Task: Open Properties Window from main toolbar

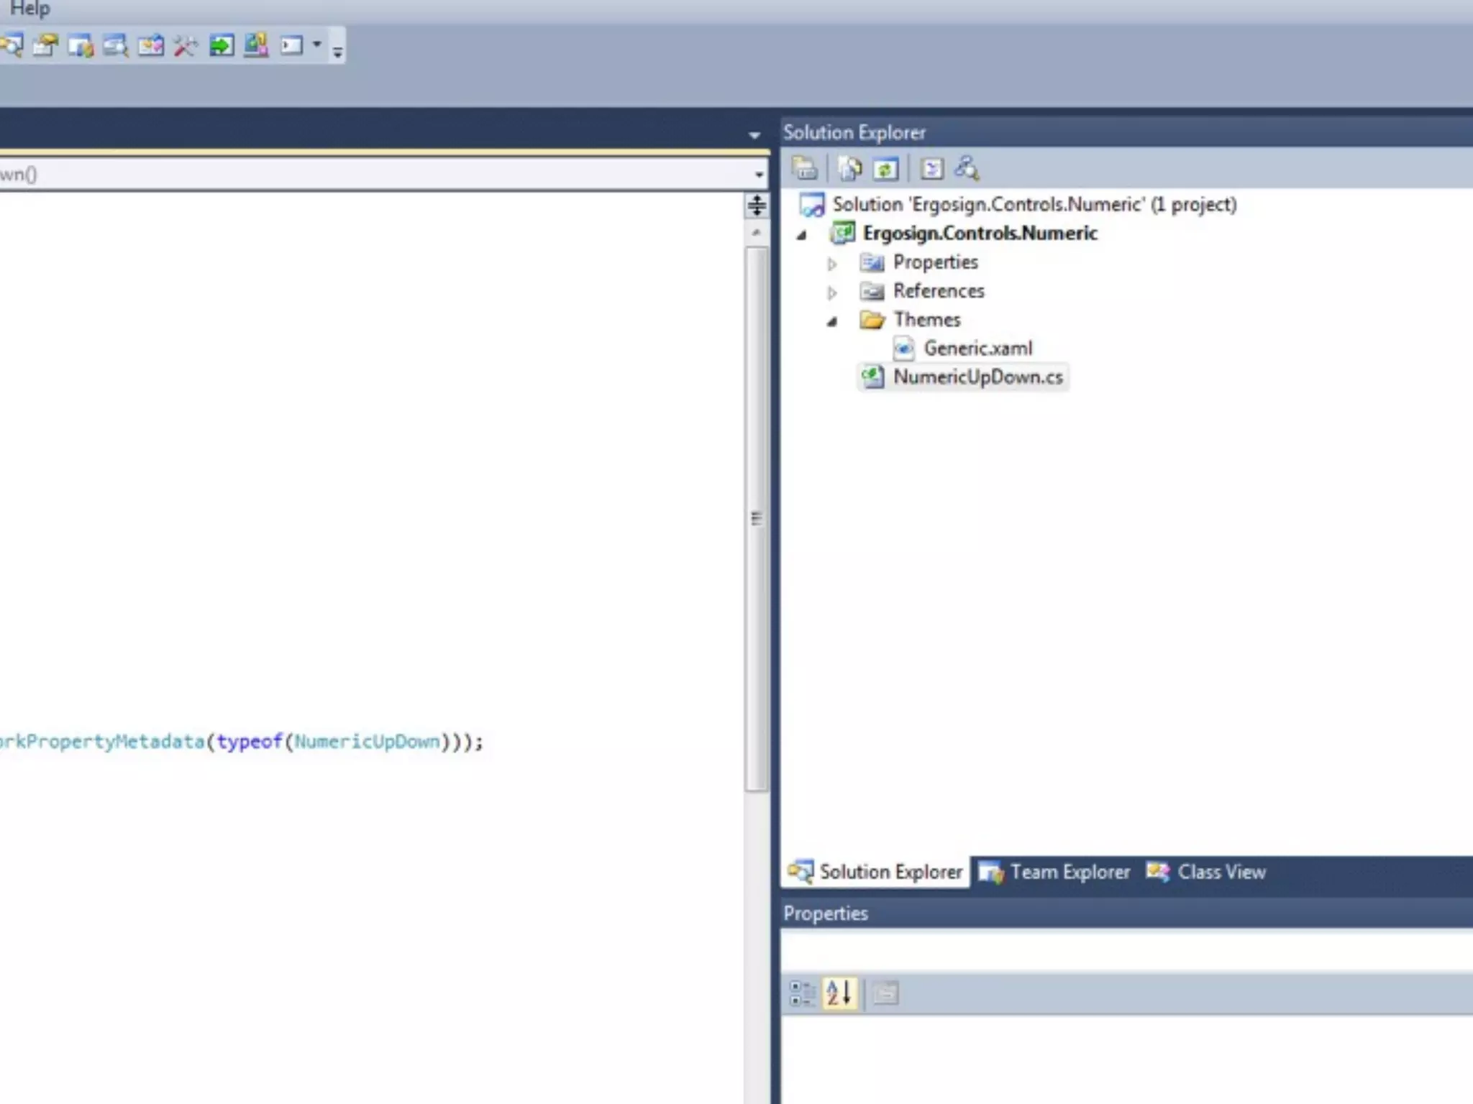Action: [x=46, y=47]
